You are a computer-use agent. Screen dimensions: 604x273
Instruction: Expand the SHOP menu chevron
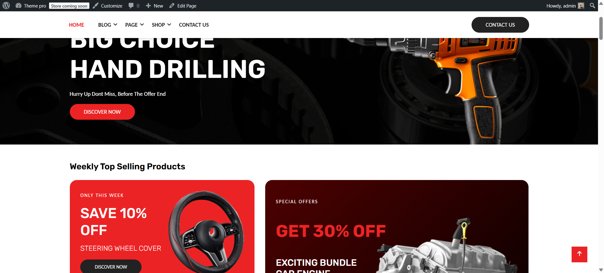169,25
